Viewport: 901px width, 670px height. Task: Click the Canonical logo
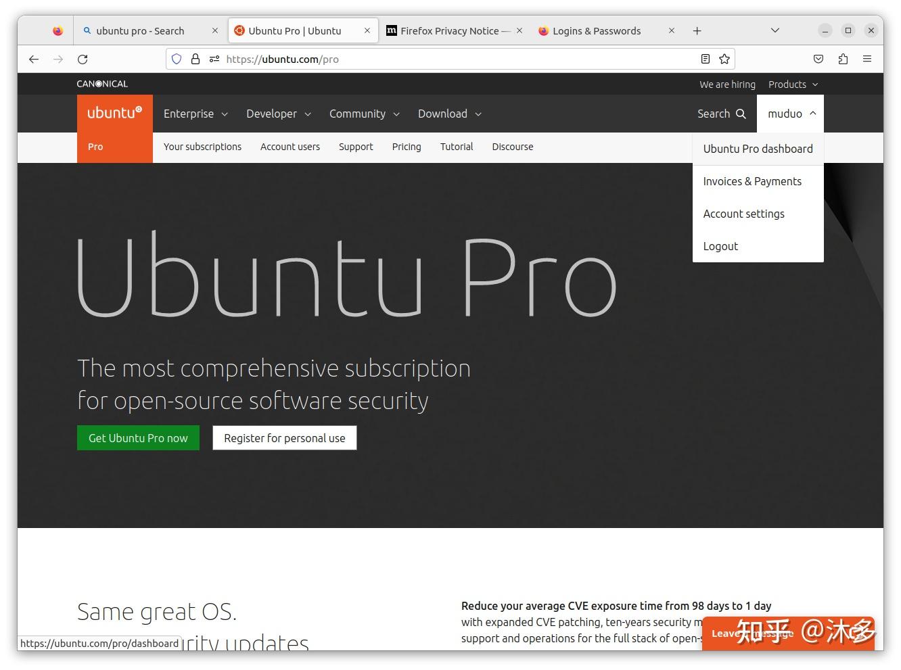102,83
